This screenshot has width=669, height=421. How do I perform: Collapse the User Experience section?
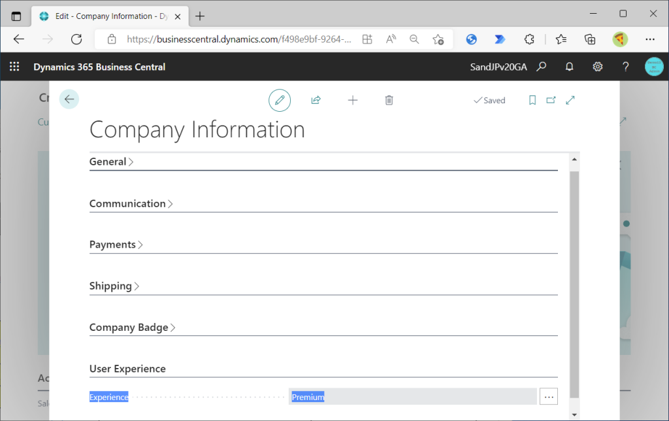(127, 369)
